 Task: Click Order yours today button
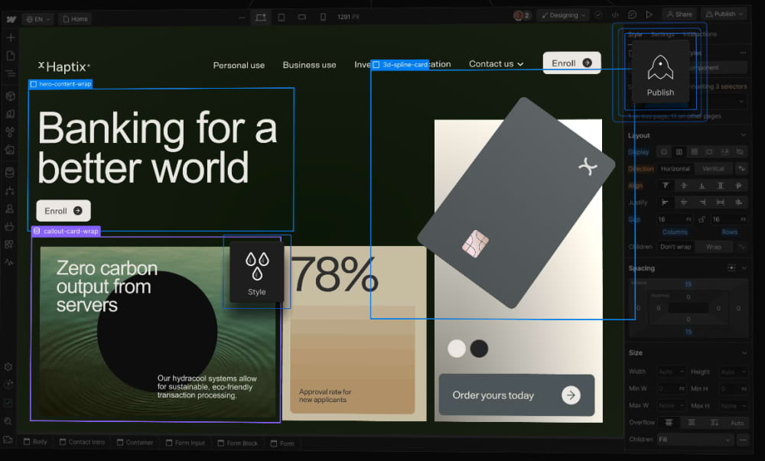point(516,394)
